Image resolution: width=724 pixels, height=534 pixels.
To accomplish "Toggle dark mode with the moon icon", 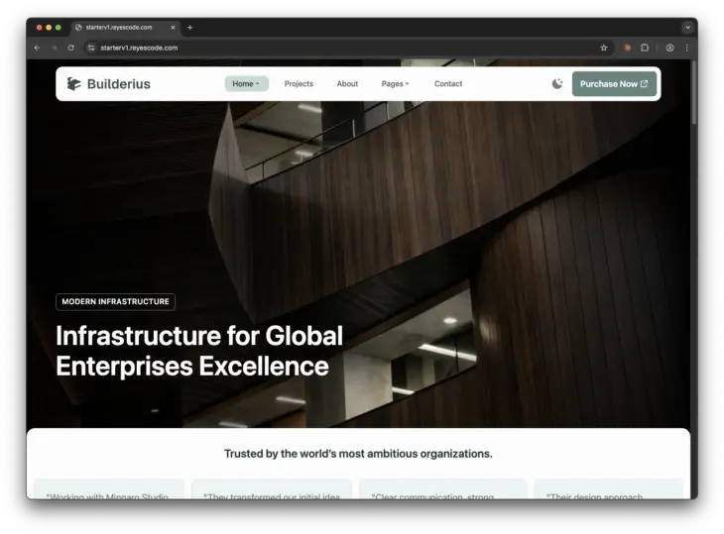I will (557, 84).
